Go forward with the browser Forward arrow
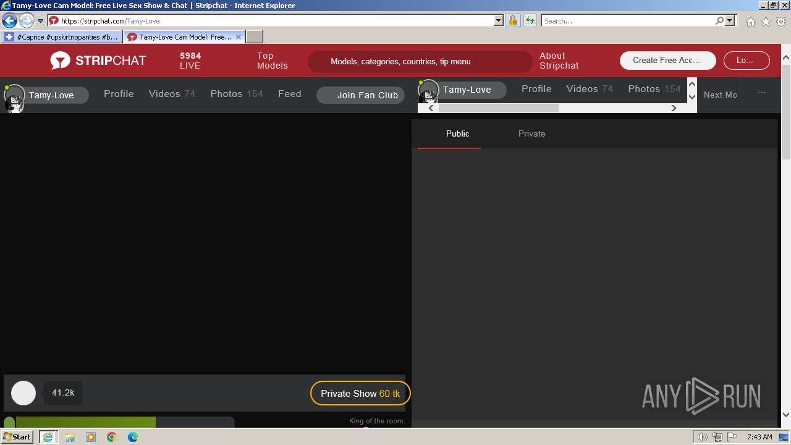Image resolution: width=791 pixels, height=445 pixels. tap(26, 21)
